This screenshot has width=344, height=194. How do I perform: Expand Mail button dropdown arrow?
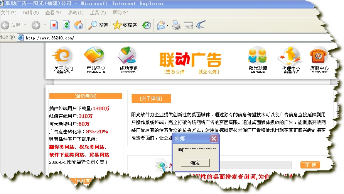click(x=168, y=25)
